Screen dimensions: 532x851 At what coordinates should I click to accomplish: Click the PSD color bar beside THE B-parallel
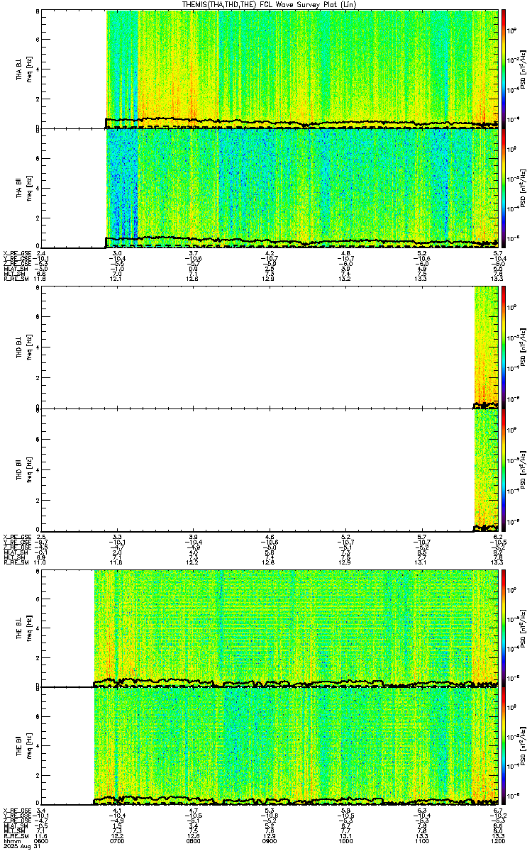pyautogui.click(x=504, y=746)
